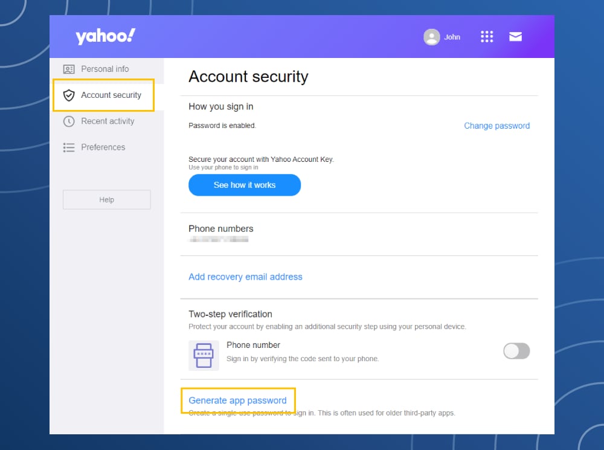Click the contact card icon beside Personal info
The image size is (604, 450).
point(68,69)
